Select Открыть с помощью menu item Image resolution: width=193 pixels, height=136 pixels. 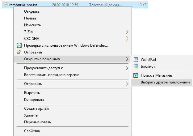tap(73, 59)
